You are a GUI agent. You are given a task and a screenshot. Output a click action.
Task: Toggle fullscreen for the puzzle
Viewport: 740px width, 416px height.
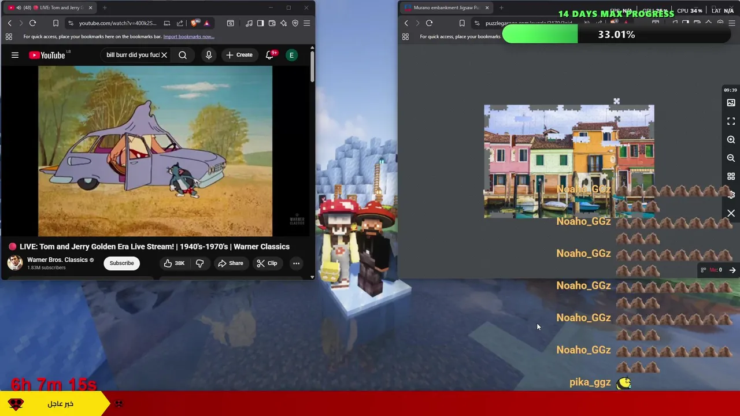pyautogui.click(x=731, y=121)
